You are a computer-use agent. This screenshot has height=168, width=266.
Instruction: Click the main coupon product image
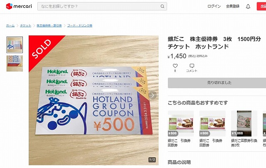pyautogui.click(x=94, y=100)
